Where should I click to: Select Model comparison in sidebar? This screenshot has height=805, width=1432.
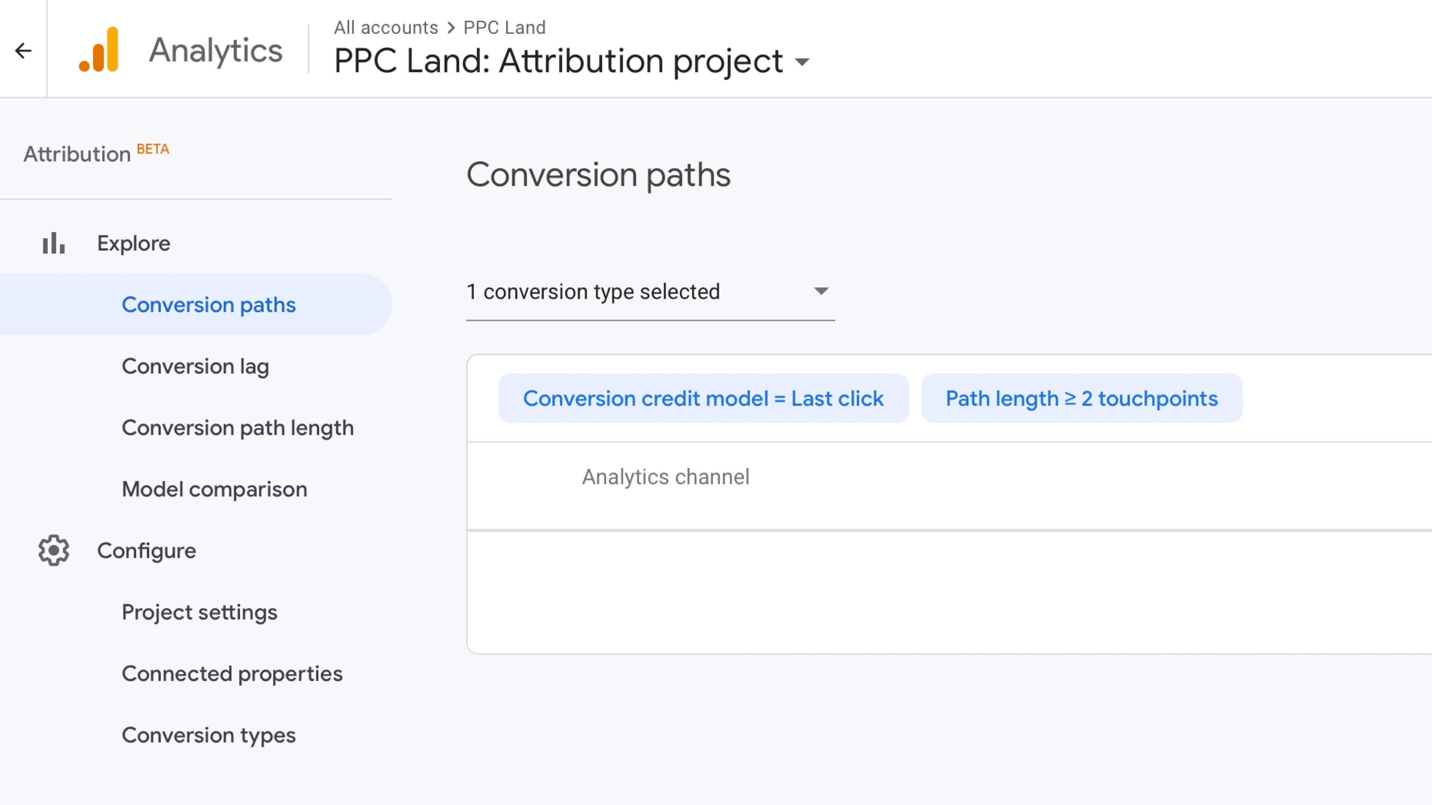point(214,489)
